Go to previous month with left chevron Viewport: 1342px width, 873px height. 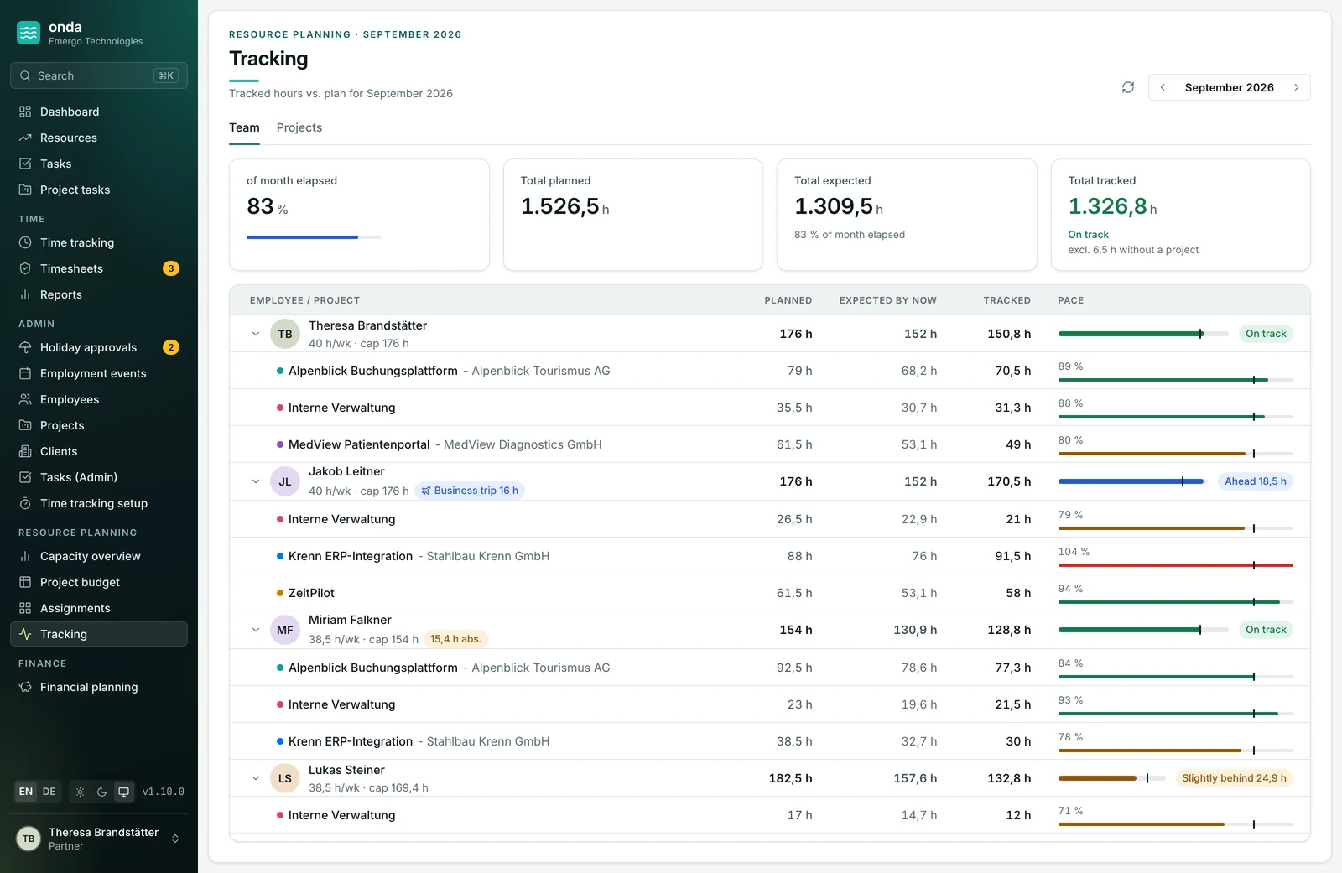(1163, 87)
